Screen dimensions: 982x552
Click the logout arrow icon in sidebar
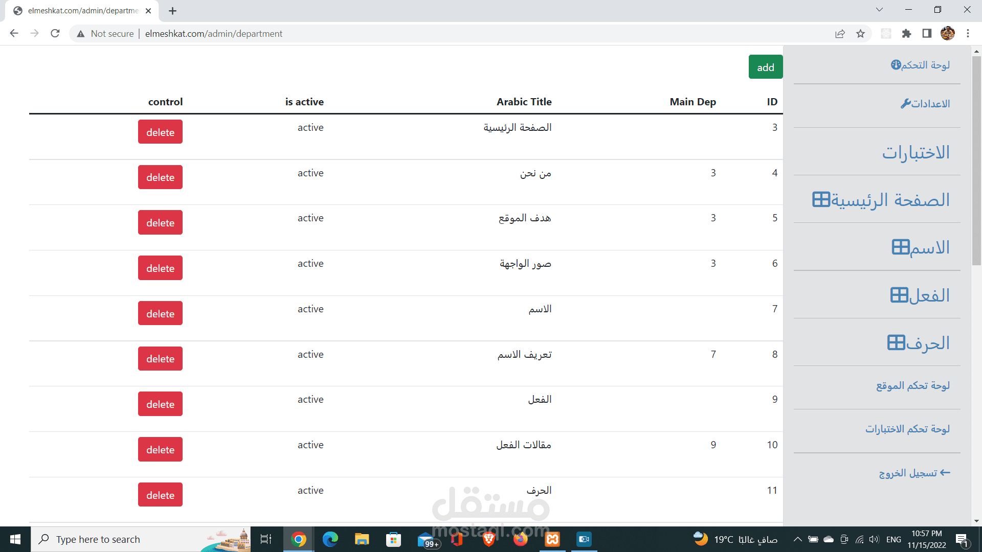coord(945,473)
